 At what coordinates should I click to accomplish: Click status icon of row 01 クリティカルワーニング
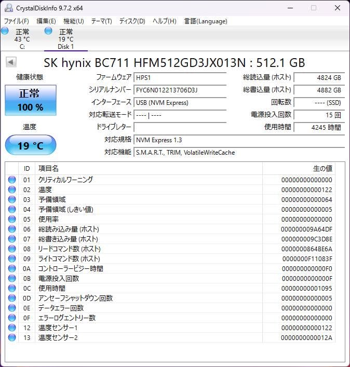point(12,180)
